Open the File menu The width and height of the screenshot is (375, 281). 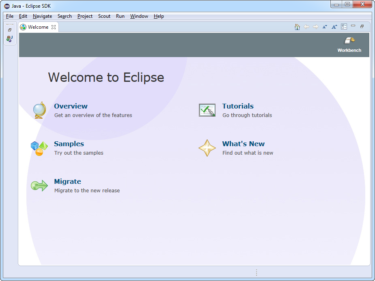10,16
